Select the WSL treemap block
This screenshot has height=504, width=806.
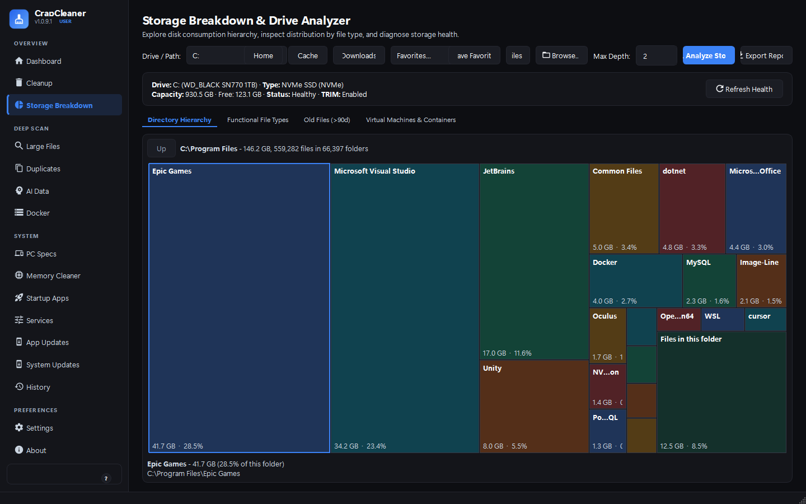(x=723, y=320)
